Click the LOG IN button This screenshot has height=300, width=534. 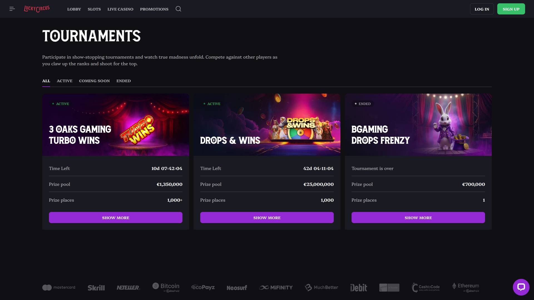click(x=482, y=9)
